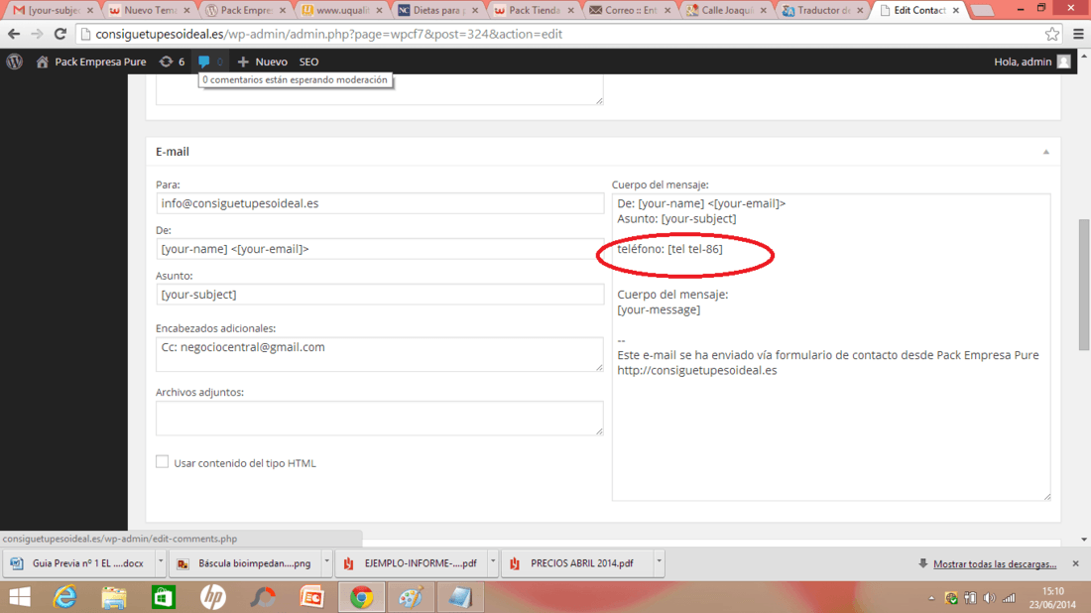Screen dimensions: 1091x613
Task: Open the WordPress logo menu
Action: (x=15, y=61)
